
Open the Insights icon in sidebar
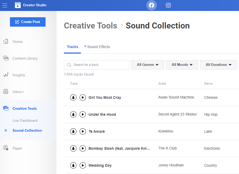pyautogui.click(x=6, y=75)
